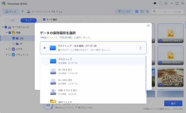186x113 pixels.
Task: Select the Desktop radio button
Action: [44, 48]
